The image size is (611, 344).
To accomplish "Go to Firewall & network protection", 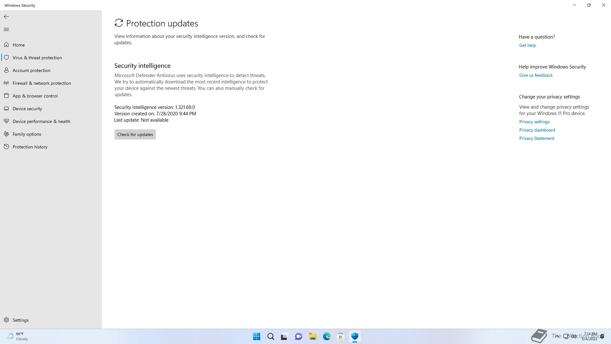I will tap(51, 83).
